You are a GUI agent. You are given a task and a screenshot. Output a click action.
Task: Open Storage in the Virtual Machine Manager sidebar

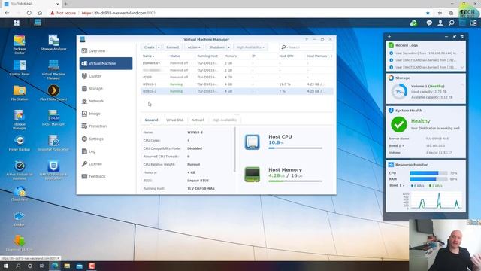coord(106,89)
